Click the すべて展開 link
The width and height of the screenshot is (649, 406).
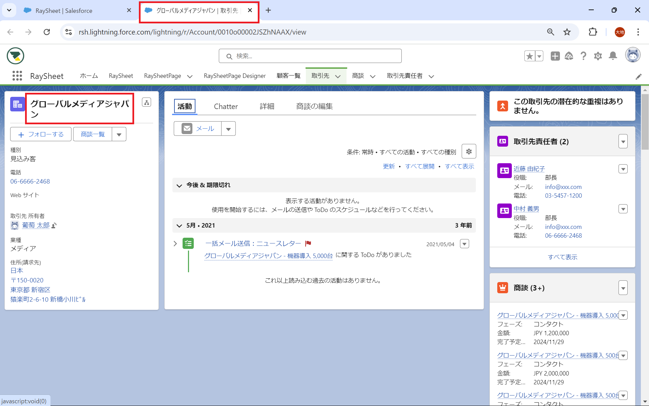click(420, 167)
